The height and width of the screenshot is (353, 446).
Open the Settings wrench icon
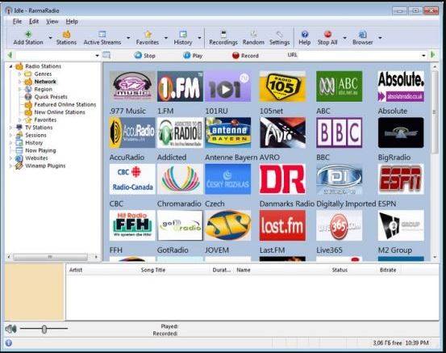click(x=279, y=34)
